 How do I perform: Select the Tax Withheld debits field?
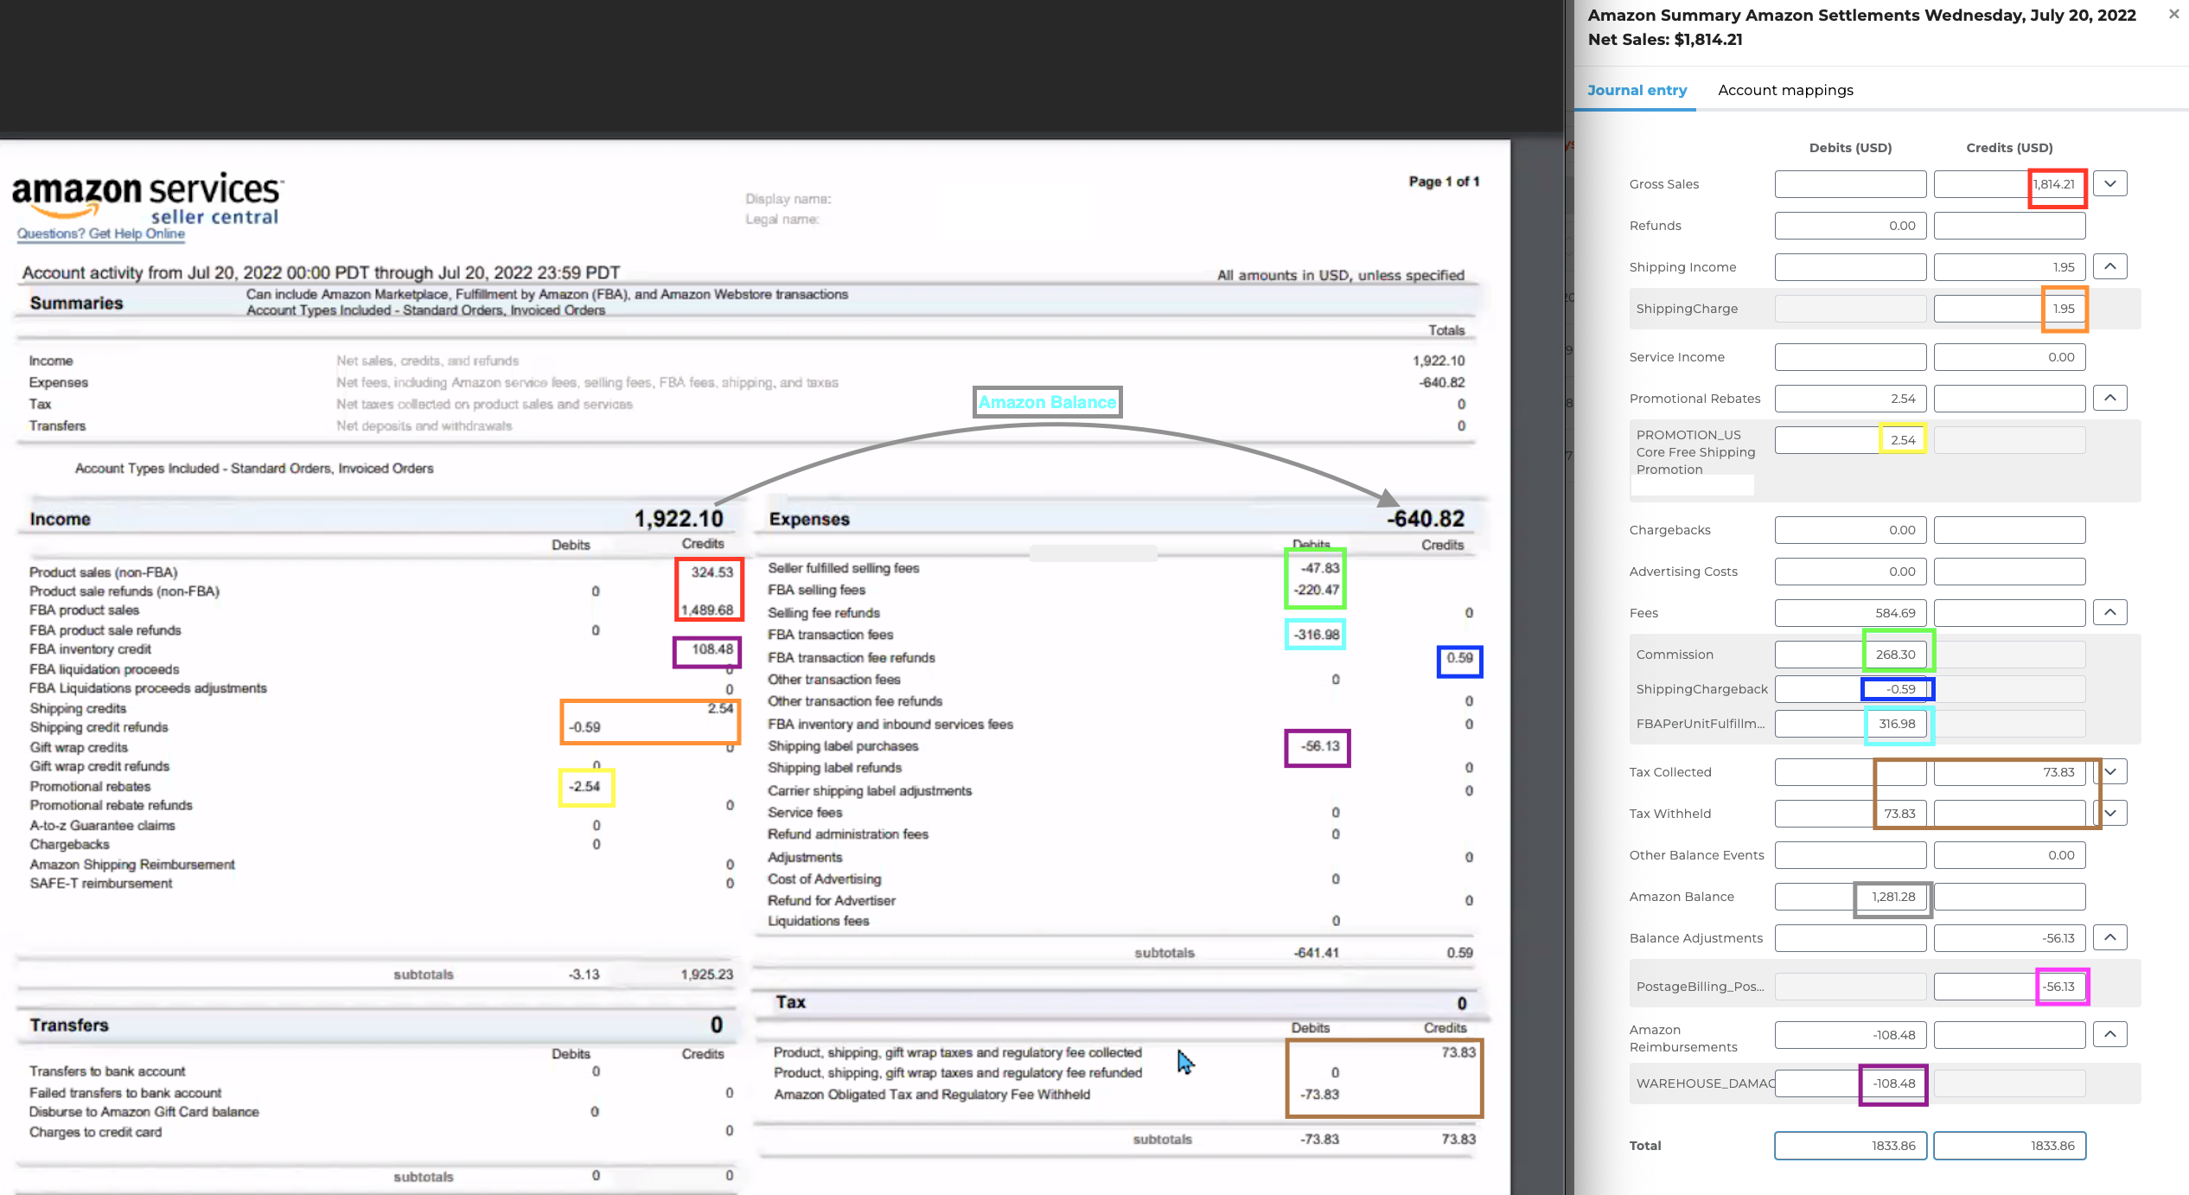point(1850,814)
